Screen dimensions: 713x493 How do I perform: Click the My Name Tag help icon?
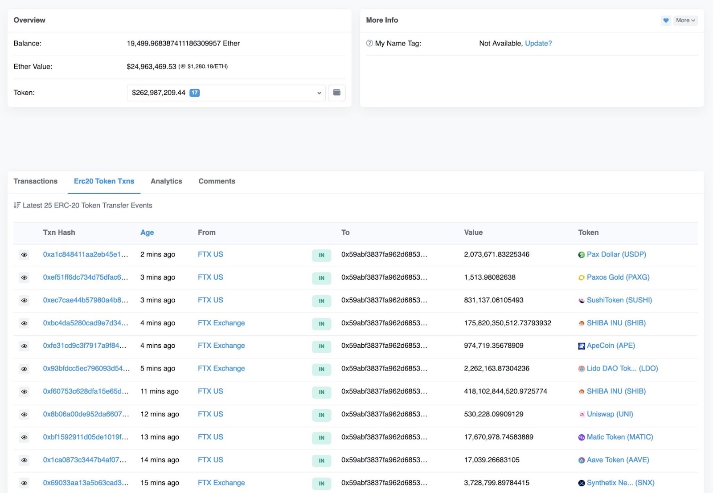pyautogui.click(x=369, y=43)
